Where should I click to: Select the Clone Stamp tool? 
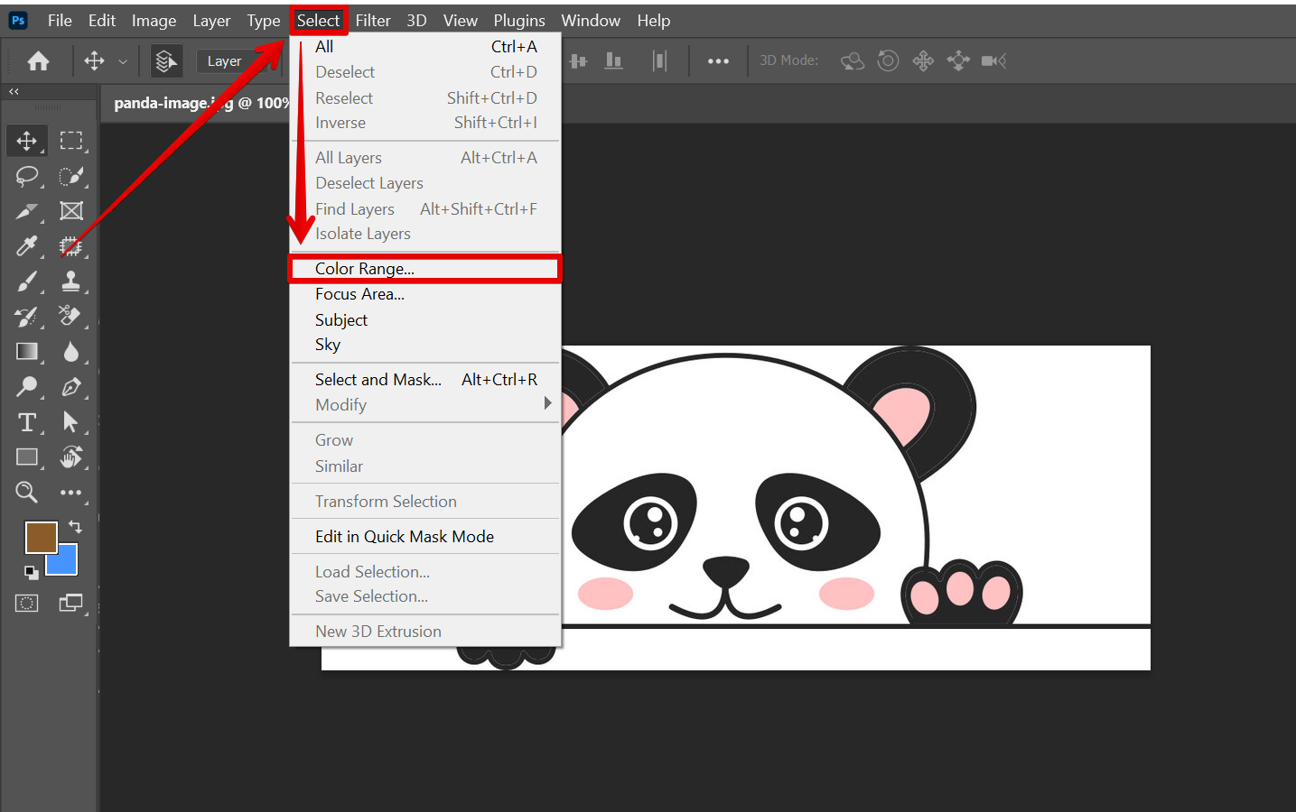coord(71,281)
